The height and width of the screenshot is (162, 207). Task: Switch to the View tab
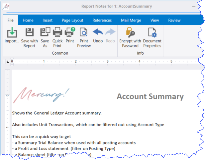pos(155,20)
